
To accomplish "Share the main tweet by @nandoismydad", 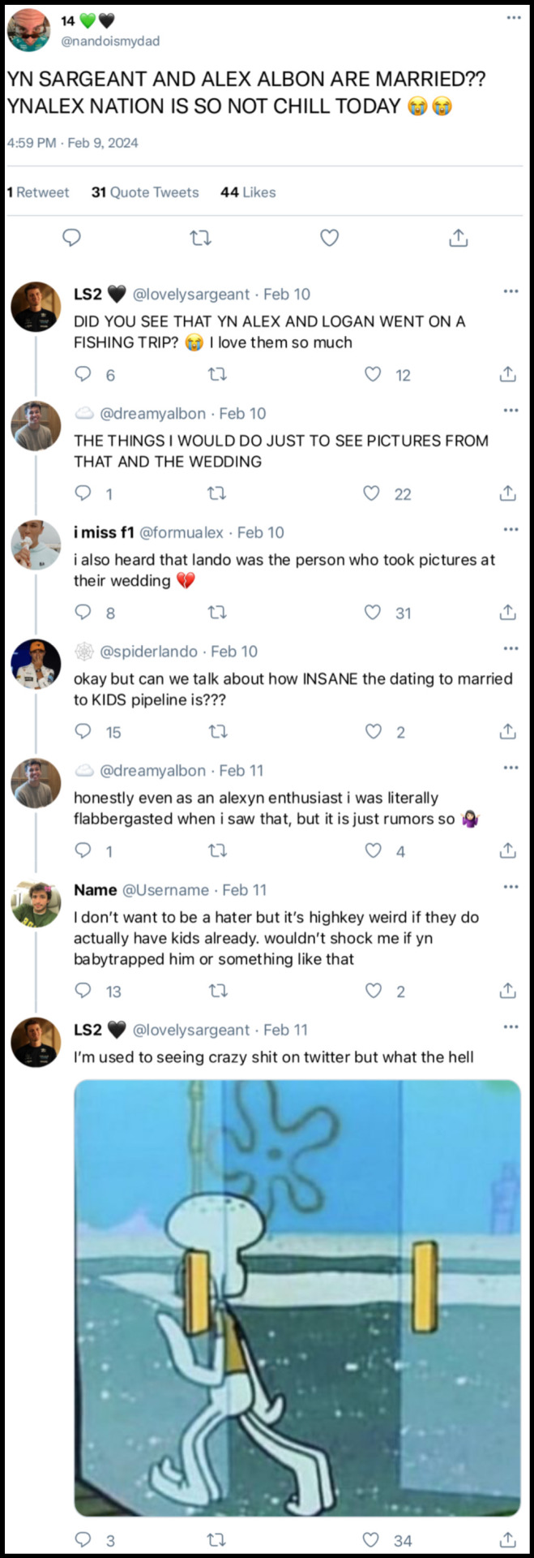I will (x=458, y=238).
